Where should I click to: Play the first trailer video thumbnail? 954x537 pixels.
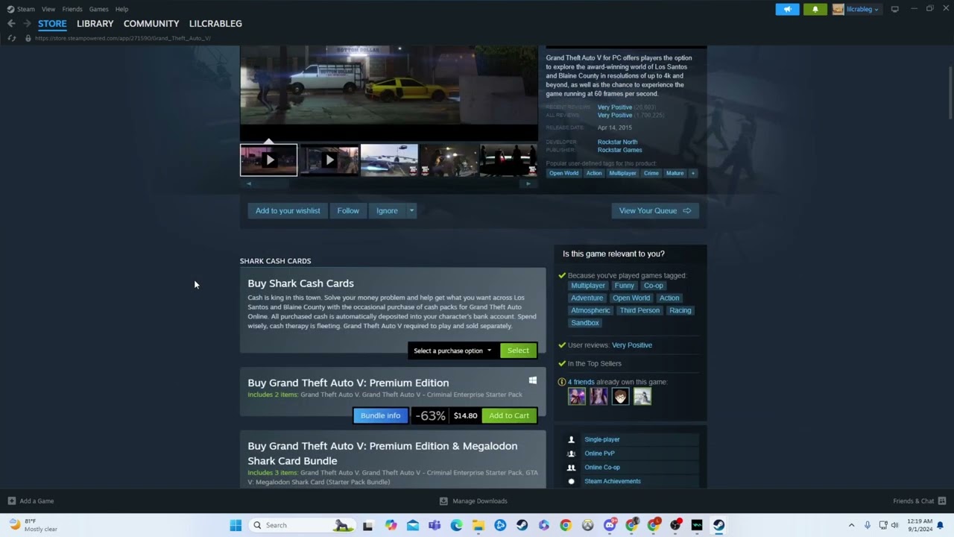[x=268, y=160]
